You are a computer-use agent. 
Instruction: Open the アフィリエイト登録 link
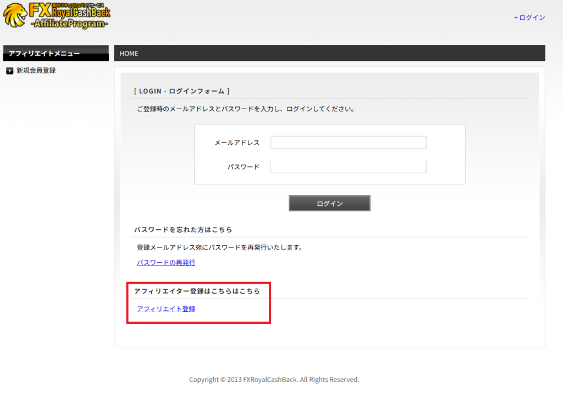165,308
